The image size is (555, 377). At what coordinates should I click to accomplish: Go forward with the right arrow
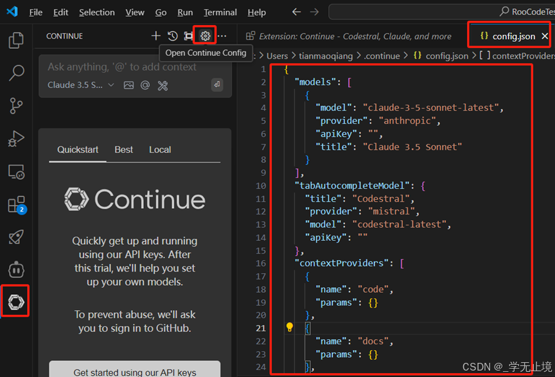[314, 12]
